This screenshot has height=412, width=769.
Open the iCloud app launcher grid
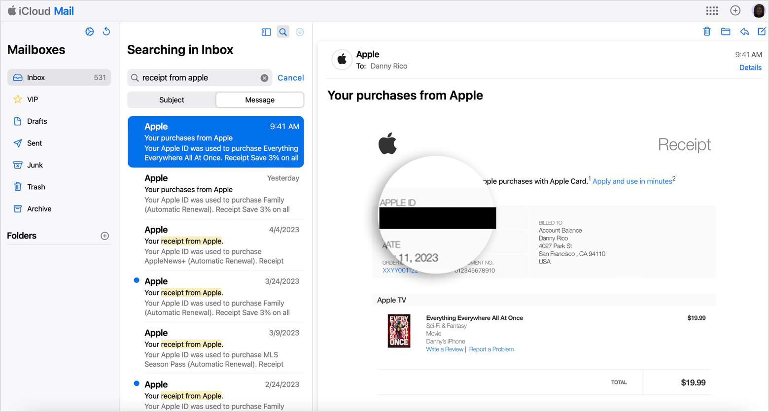(x=712, y=11)
